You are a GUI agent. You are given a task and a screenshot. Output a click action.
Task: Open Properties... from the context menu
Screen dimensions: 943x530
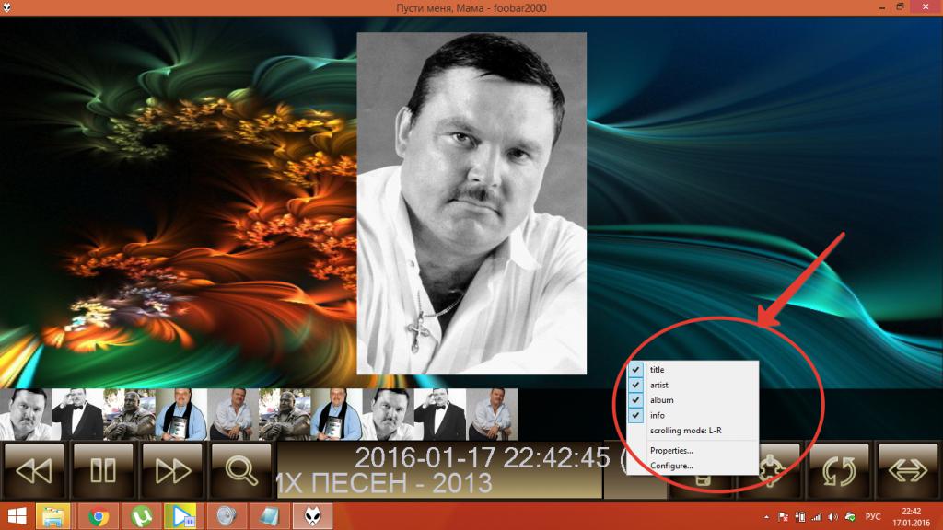tap(671, 450)
